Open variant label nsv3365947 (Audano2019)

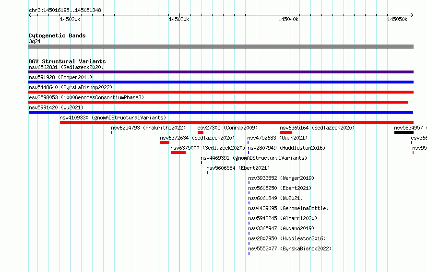[x=281, y=228]
